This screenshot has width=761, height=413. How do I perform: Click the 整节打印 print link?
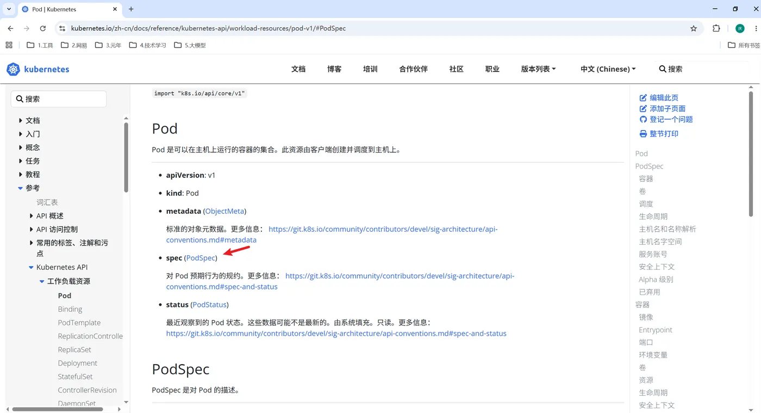pos(659,134)
